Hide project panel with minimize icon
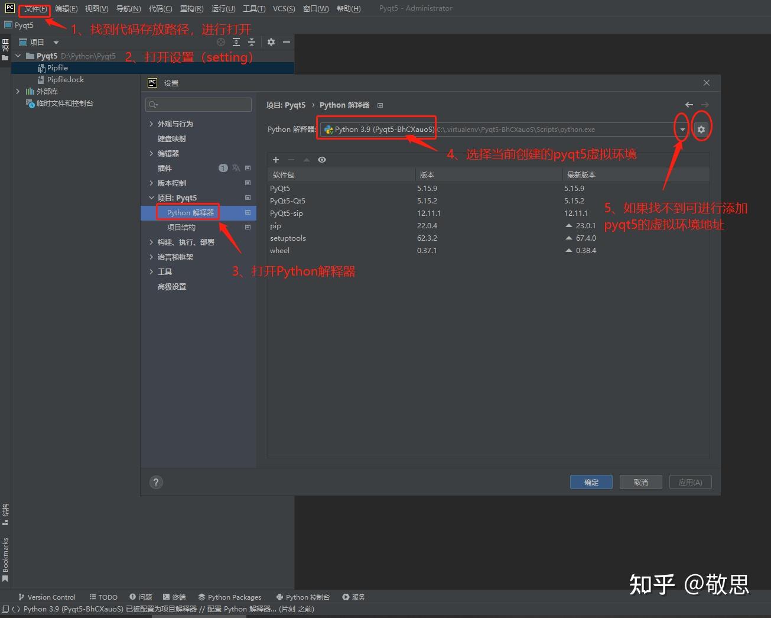Image resolution: width=771 pixels, height=618 pixels. pyautogui.click(x=286, y=42)
